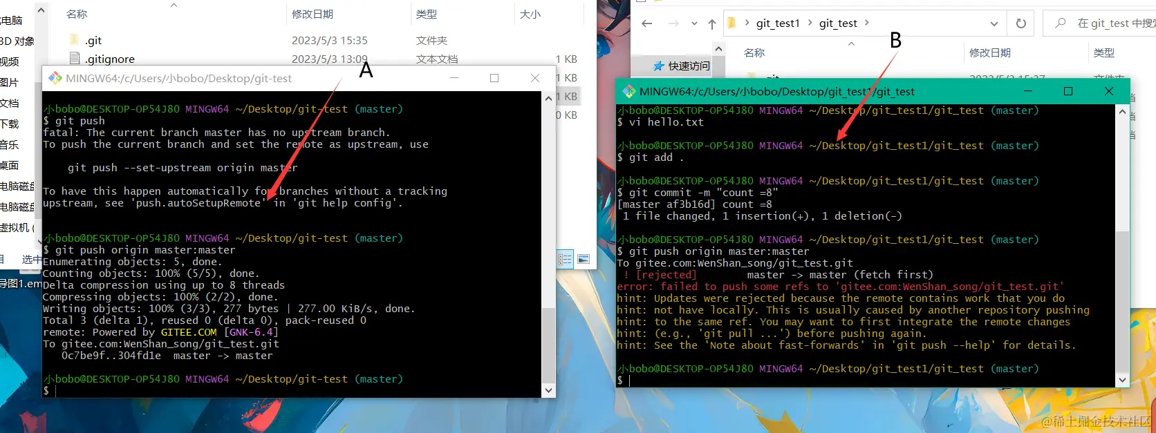Click navigation pane scroll-up arrow in git_test Explorer
This screenshot has height=433, width=1156.
(718, 49)
